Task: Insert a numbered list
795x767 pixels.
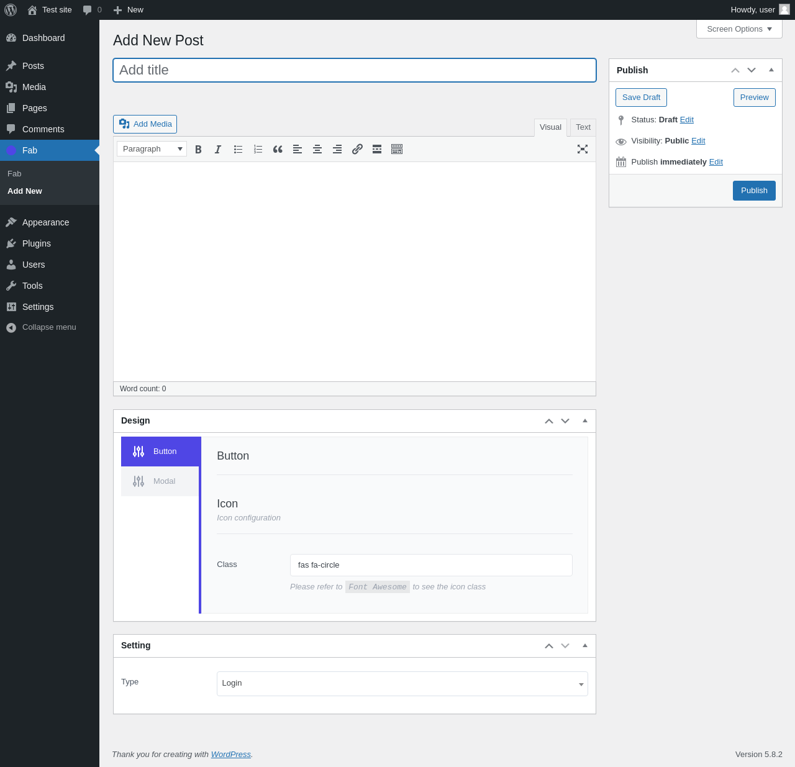Action: click(258, 149)
